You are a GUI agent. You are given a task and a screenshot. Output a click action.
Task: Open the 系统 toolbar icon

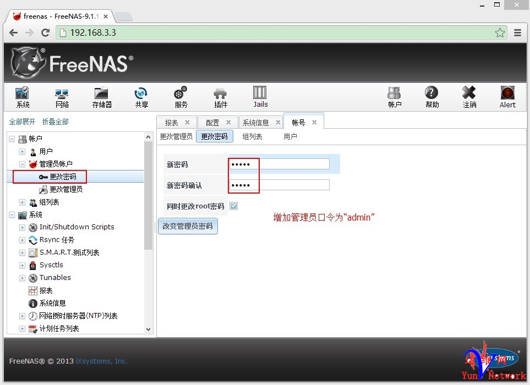pyautogui.click(x=23, y=97)
